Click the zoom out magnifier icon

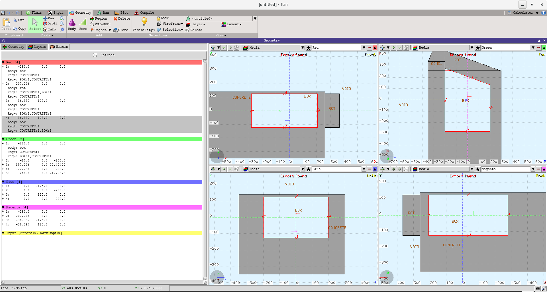pos(62,24)
